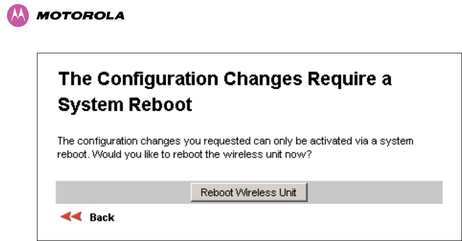Click the word 'Configuration' in the heading

tap(157, 79)
